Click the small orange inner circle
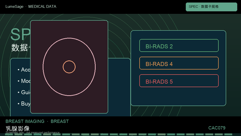241x136 pixels. pos(69,67)
